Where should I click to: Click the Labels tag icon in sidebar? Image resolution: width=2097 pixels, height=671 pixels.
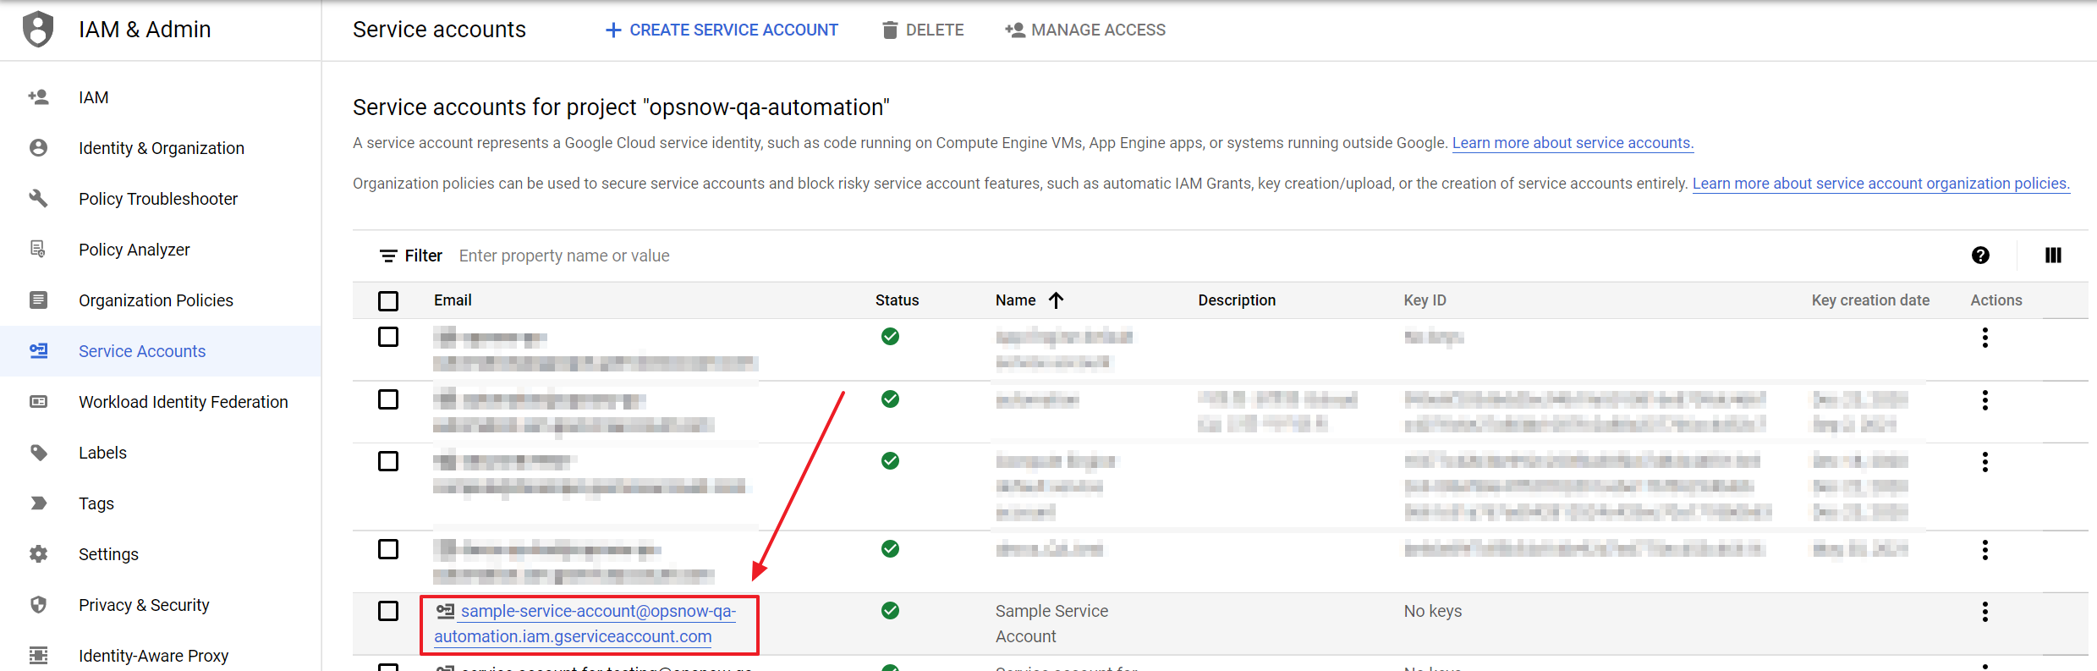[x=38, y=453]
